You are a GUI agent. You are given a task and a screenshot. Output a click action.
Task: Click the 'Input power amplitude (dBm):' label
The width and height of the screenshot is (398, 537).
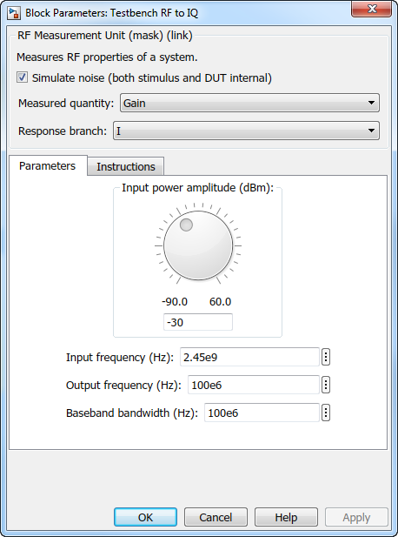[x=198, y=188]
